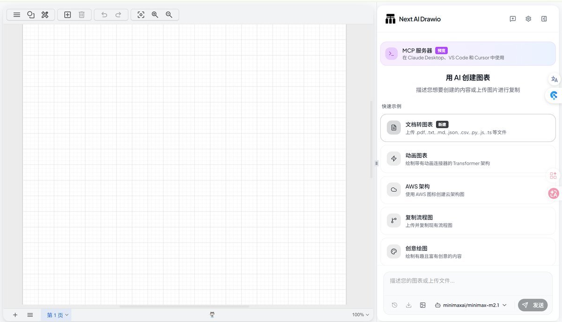
Task: Select the 文档转图表 example
Action: pos(468,128)
